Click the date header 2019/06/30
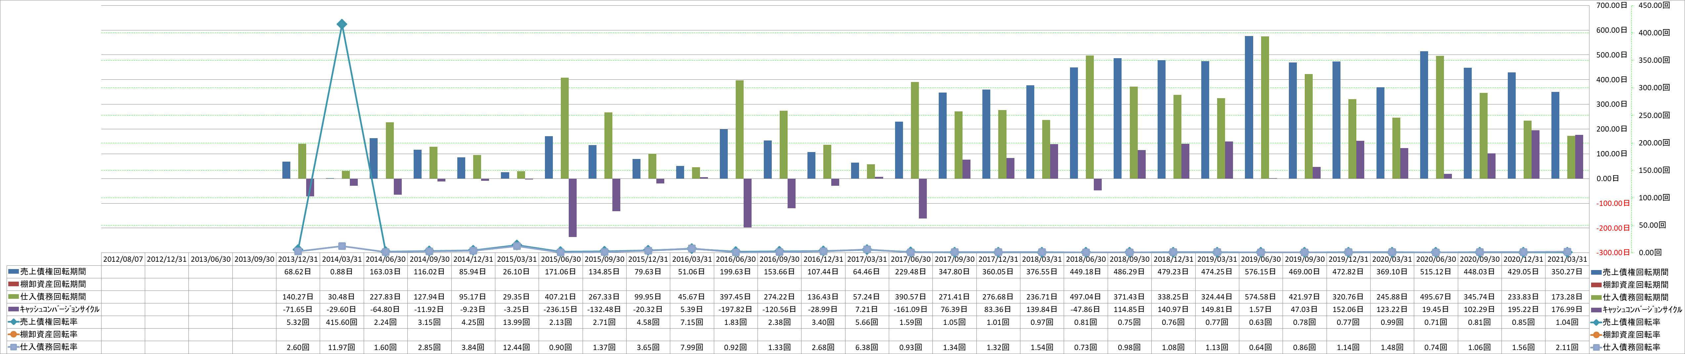The image size is (1685, 354). (x=1260, y=259)
